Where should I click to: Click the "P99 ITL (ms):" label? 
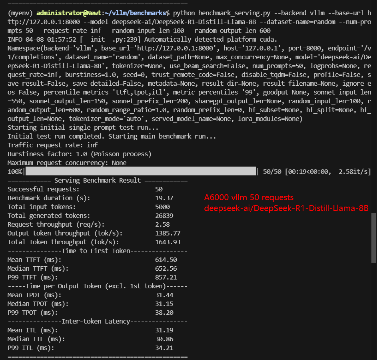click(x=31, y=348)
